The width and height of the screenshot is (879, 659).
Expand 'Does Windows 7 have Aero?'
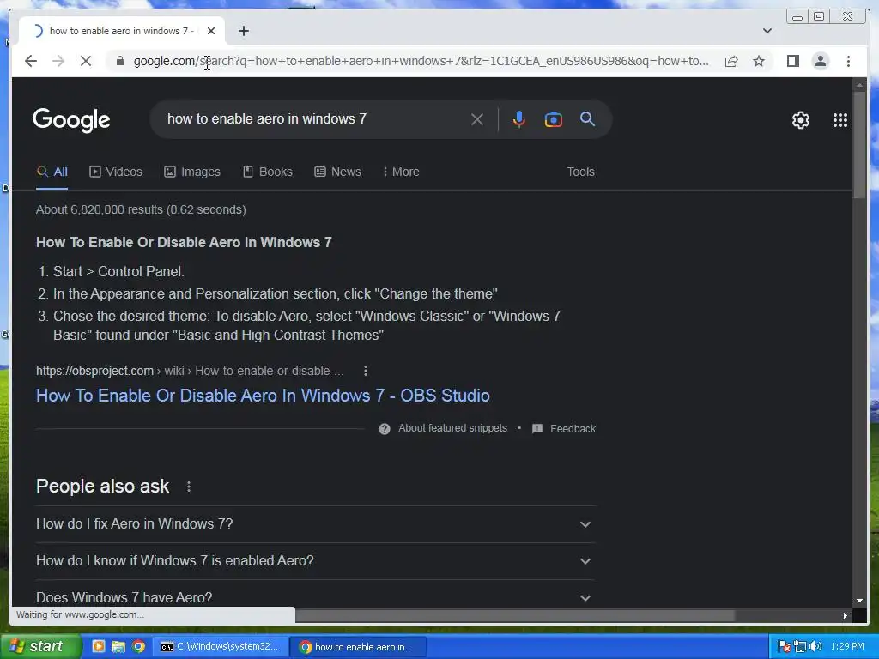click(315, 596)
